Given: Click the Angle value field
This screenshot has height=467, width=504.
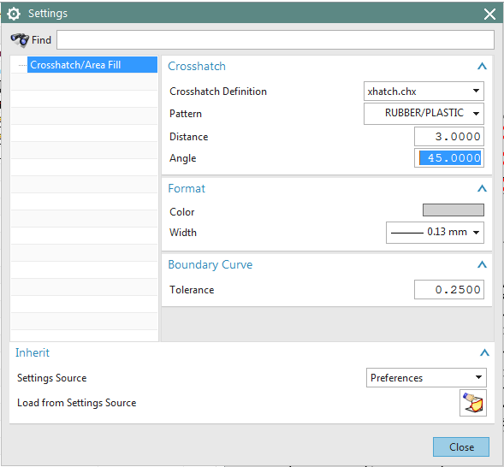Looking at the screenshot, I should point(449,157).
